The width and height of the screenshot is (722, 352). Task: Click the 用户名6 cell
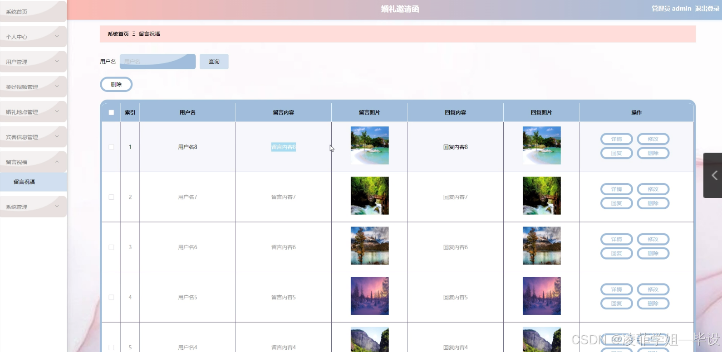point(187,247)
